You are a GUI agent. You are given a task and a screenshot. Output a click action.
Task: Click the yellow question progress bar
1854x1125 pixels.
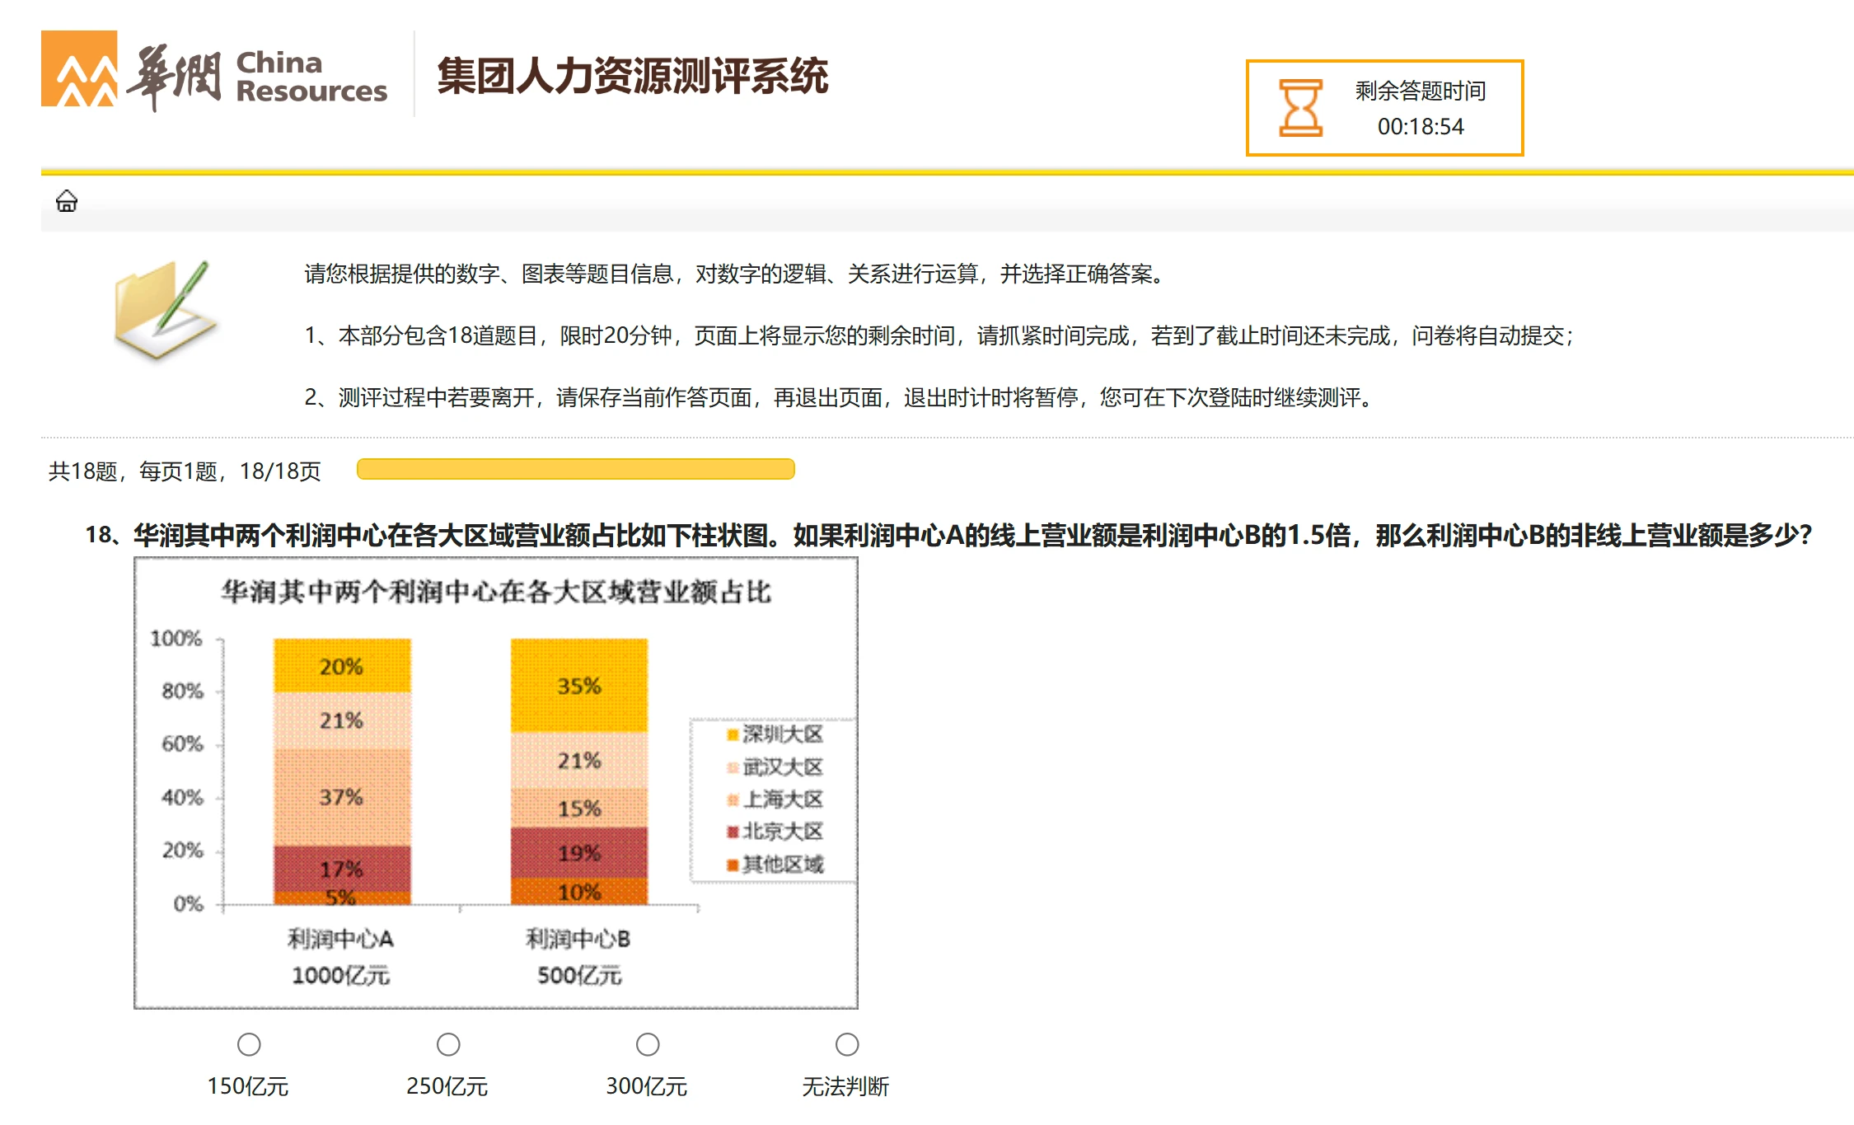pyautogui.click(x=575, y=470)
